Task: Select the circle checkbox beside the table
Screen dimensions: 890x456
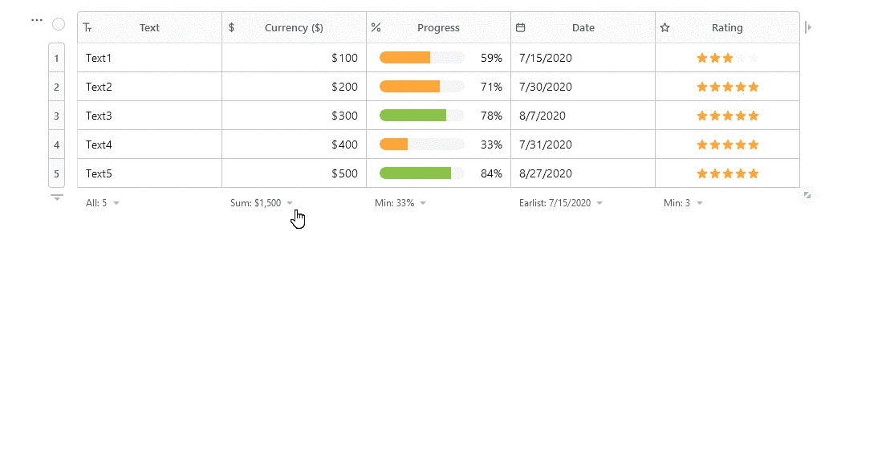Action: click(x=59, y=24)
